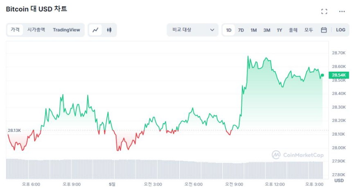Click the 28.54K current price label
This screenshot has height=188, width=352.
coord(339,75)
